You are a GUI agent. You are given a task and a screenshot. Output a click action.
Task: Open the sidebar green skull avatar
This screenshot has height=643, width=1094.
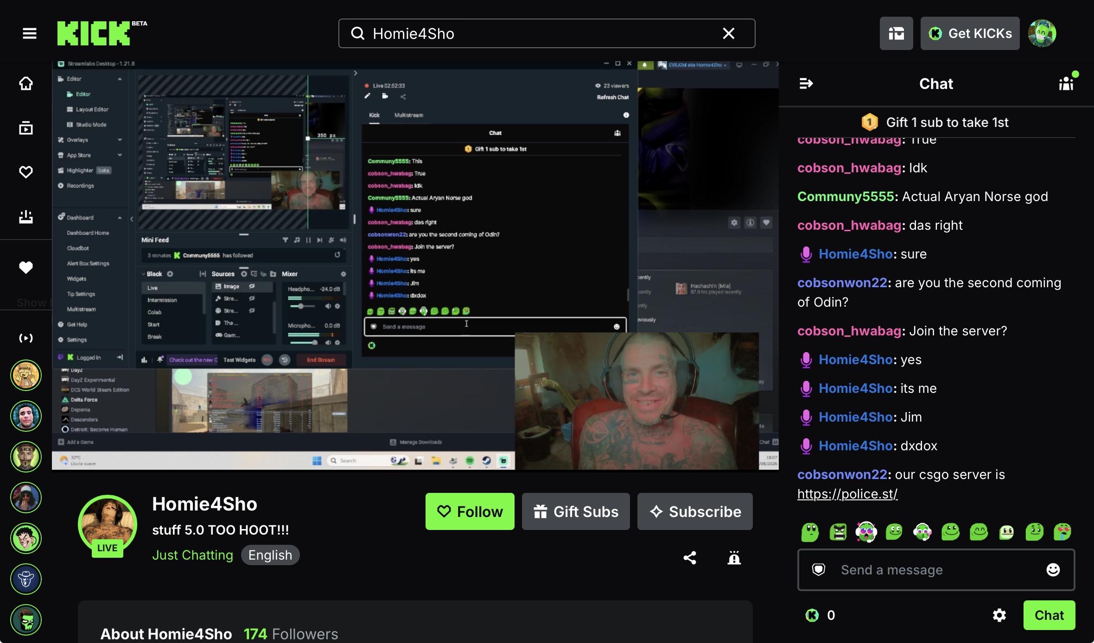26,620
